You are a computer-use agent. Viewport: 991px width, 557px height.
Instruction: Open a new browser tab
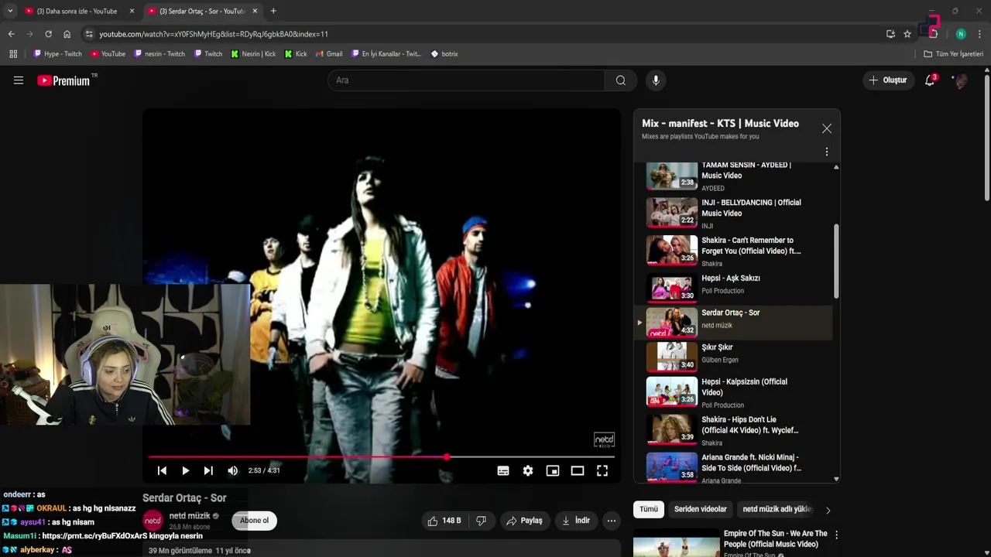273,11
